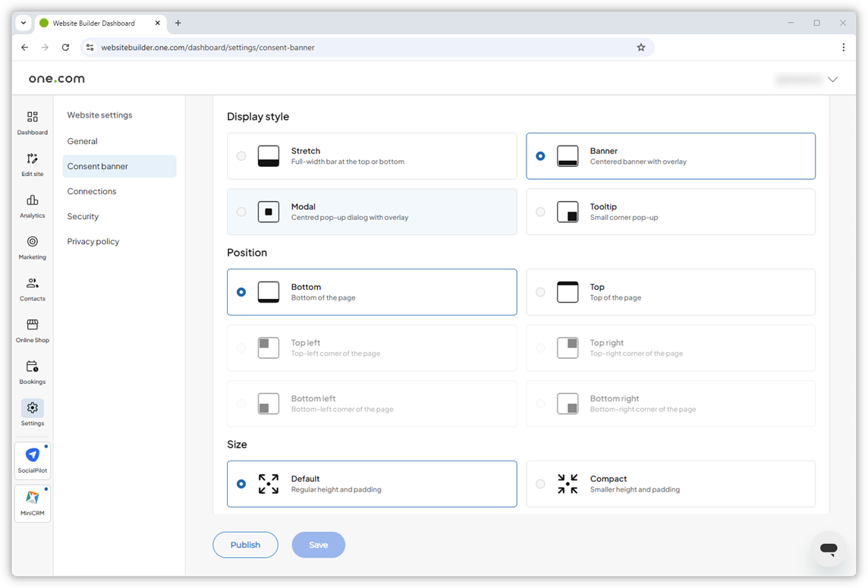Click the Bookings calendar icon
868x588 pixels.
(32, 367)
